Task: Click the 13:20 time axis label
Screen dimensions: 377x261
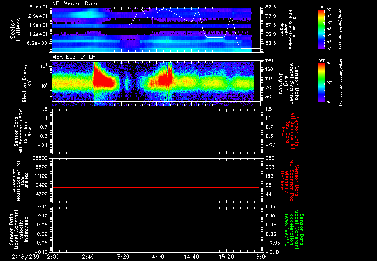Action: click(122, 257)
